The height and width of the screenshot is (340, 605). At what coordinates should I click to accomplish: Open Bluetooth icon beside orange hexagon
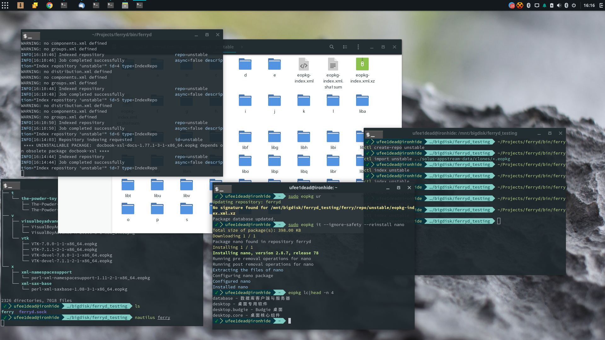pyautogui.click(x=528, y=5)
